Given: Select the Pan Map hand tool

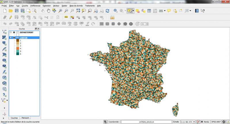Looking at the screenshot, I should [x=49, y=11].
